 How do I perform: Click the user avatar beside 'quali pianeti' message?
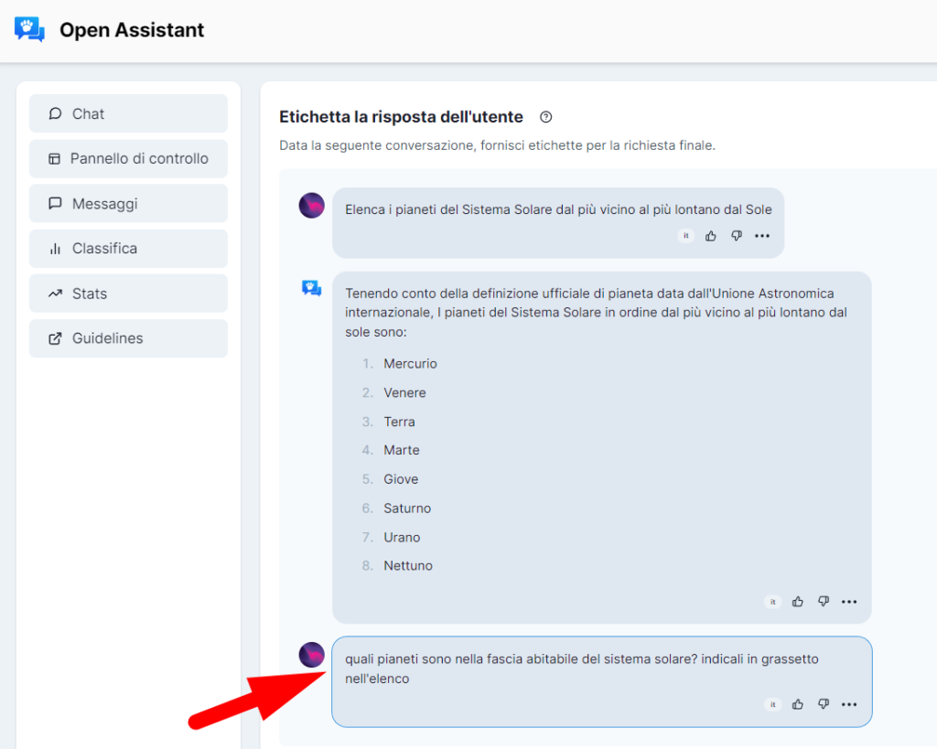(x=311, y=655)
